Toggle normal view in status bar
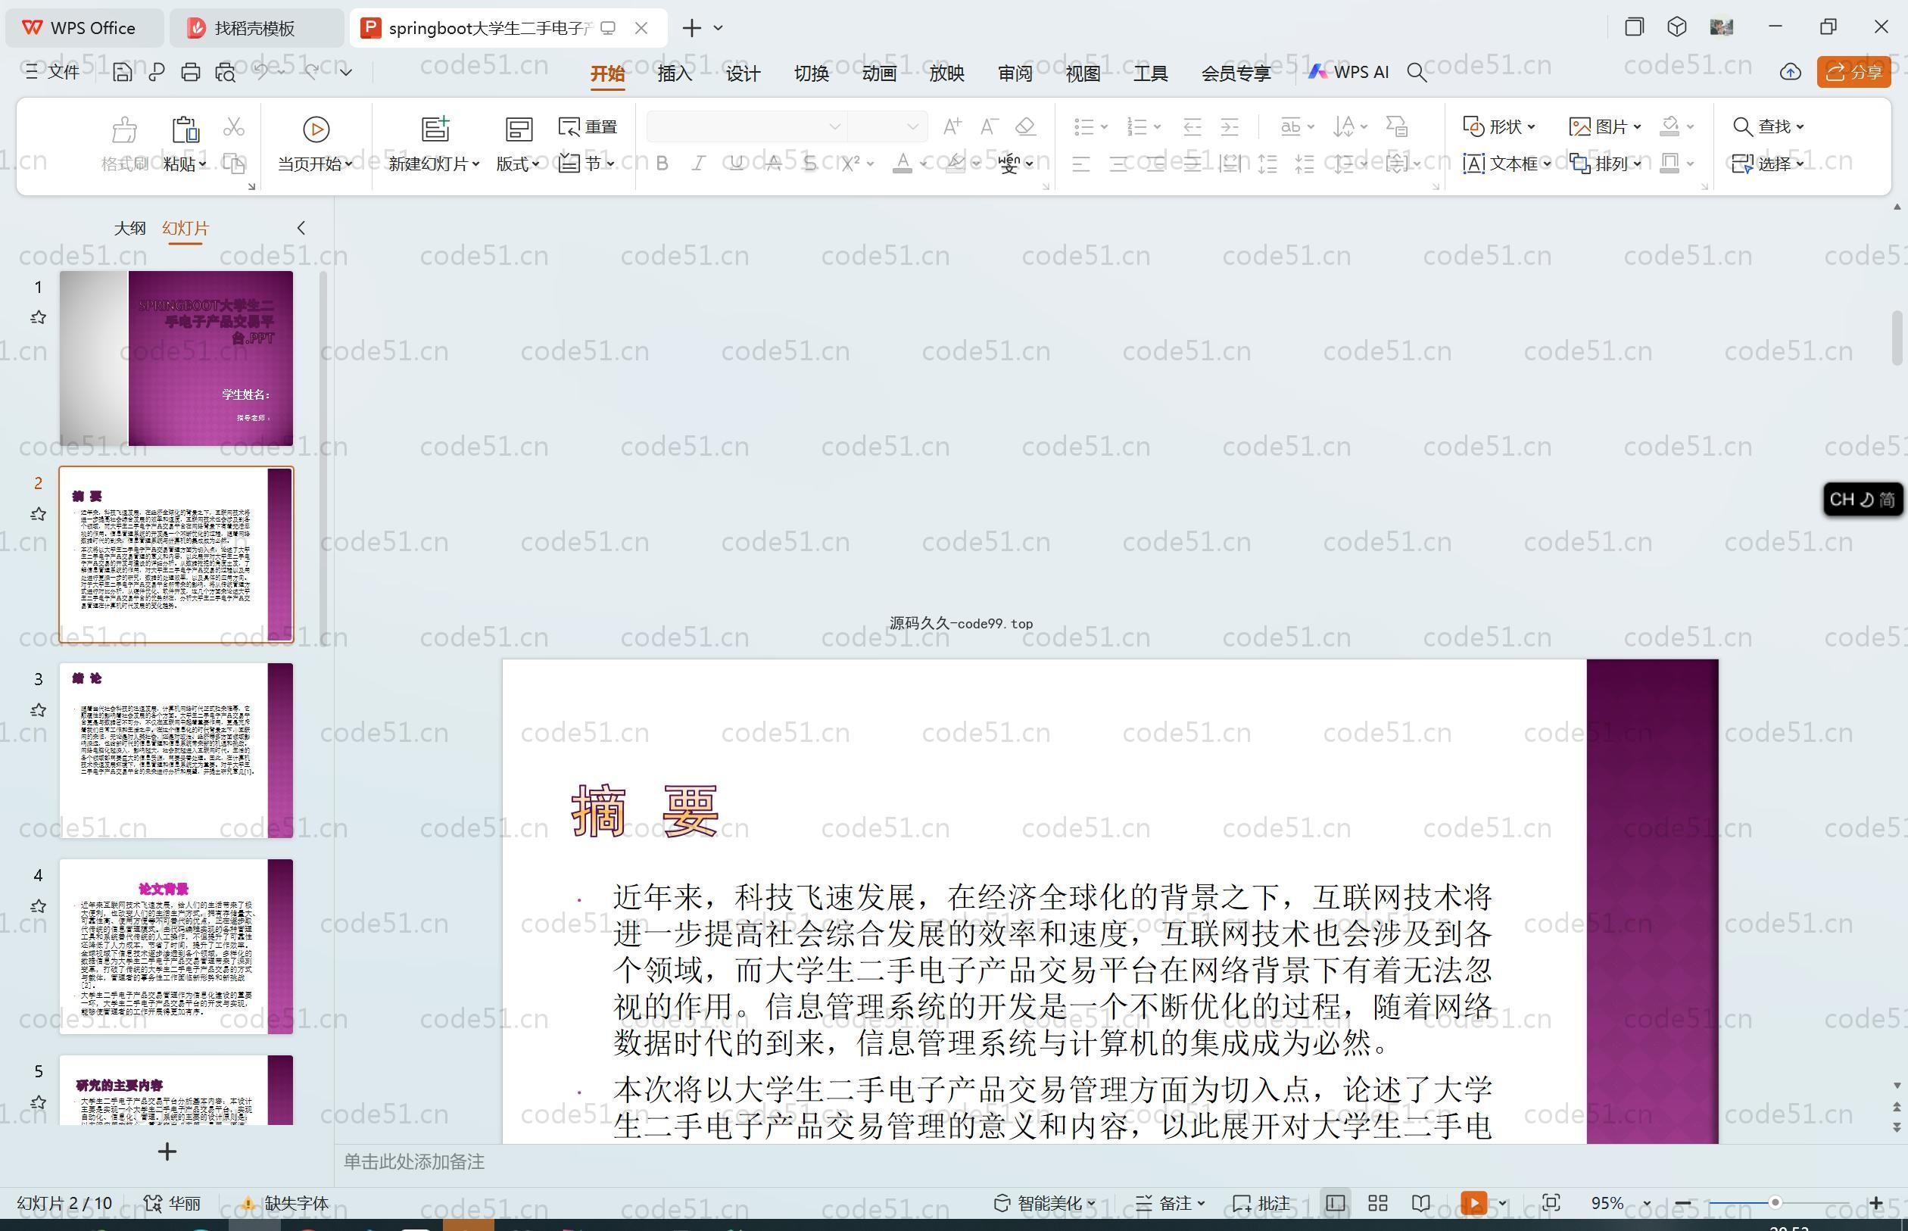The width and height of the screenshot is (1908, 1231). (x=1335, y=1203)
